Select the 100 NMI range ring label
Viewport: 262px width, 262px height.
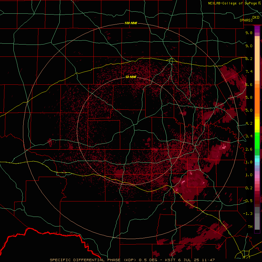tap(131, 23)
